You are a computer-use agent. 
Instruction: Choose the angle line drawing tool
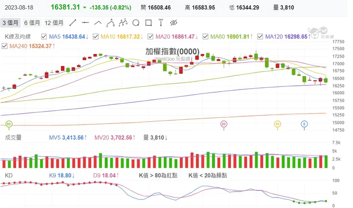[98, 23]
